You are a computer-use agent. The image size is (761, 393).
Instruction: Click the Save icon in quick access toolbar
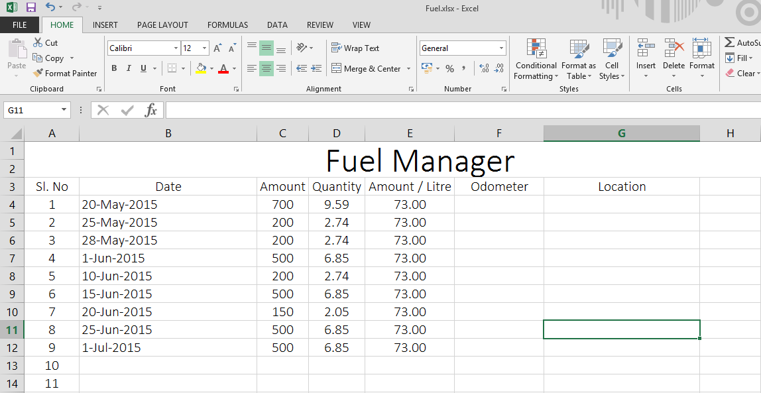click(31, 7)
